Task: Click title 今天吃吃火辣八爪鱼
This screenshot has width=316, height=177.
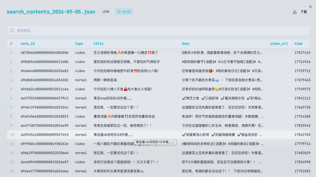Action: point(123,89)
